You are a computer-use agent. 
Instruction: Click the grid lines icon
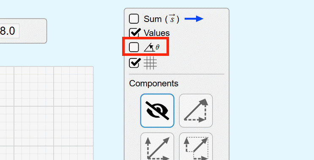pos(150,63)
